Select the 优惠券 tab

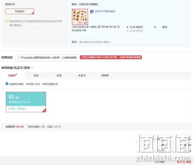(12, 76)
